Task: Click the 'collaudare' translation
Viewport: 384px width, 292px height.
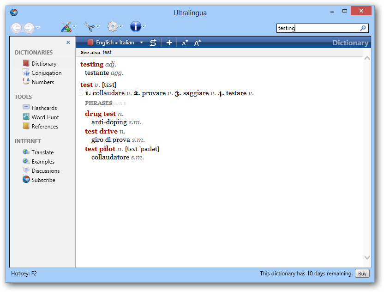Action: [x=109, y=93]
